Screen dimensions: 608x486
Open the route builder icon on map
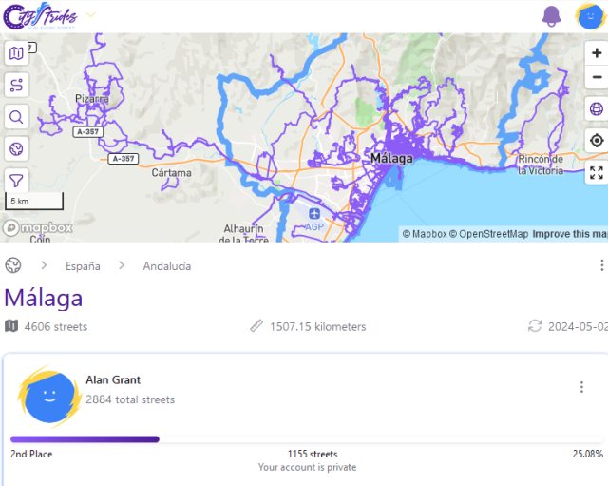tap(16, 85)
